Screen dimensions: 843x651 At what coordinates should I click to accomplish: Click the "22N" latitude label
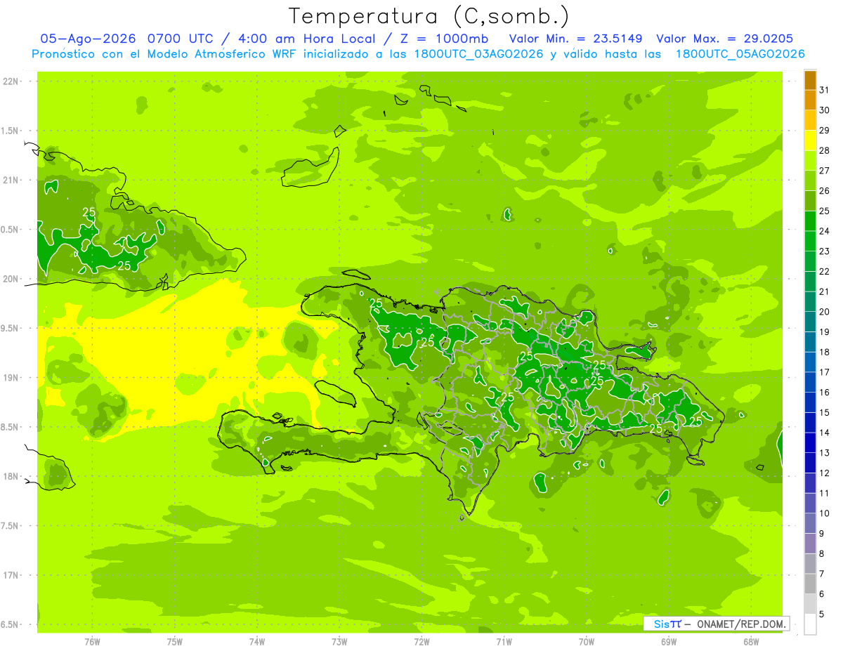[x=11, y=81]
